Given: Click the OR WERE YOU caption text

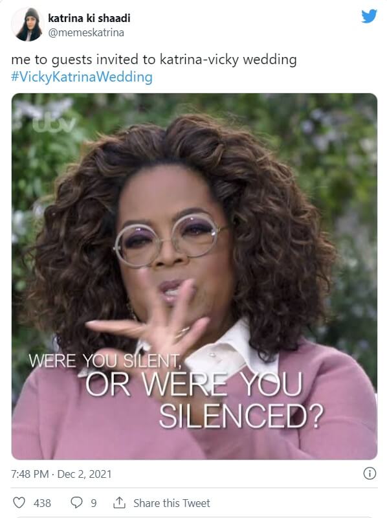Looking at the screenshot, I should (194, 384).
